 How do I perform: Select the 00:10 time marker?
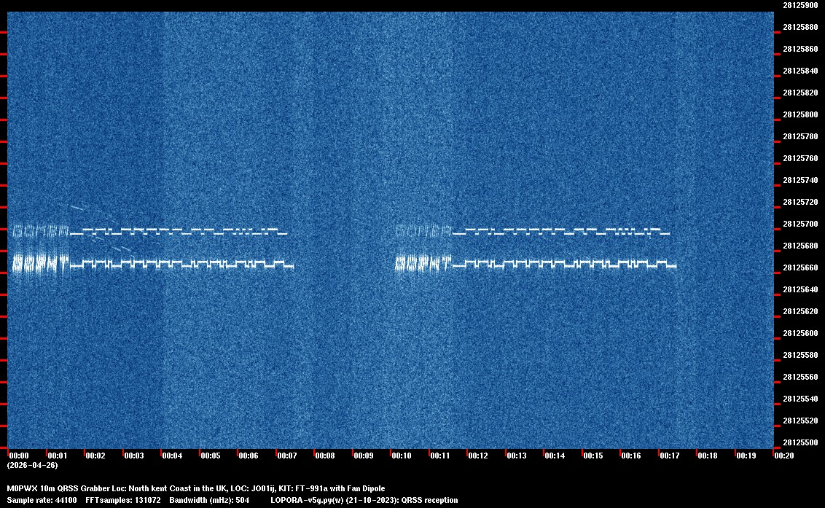[x=402, y=456]
